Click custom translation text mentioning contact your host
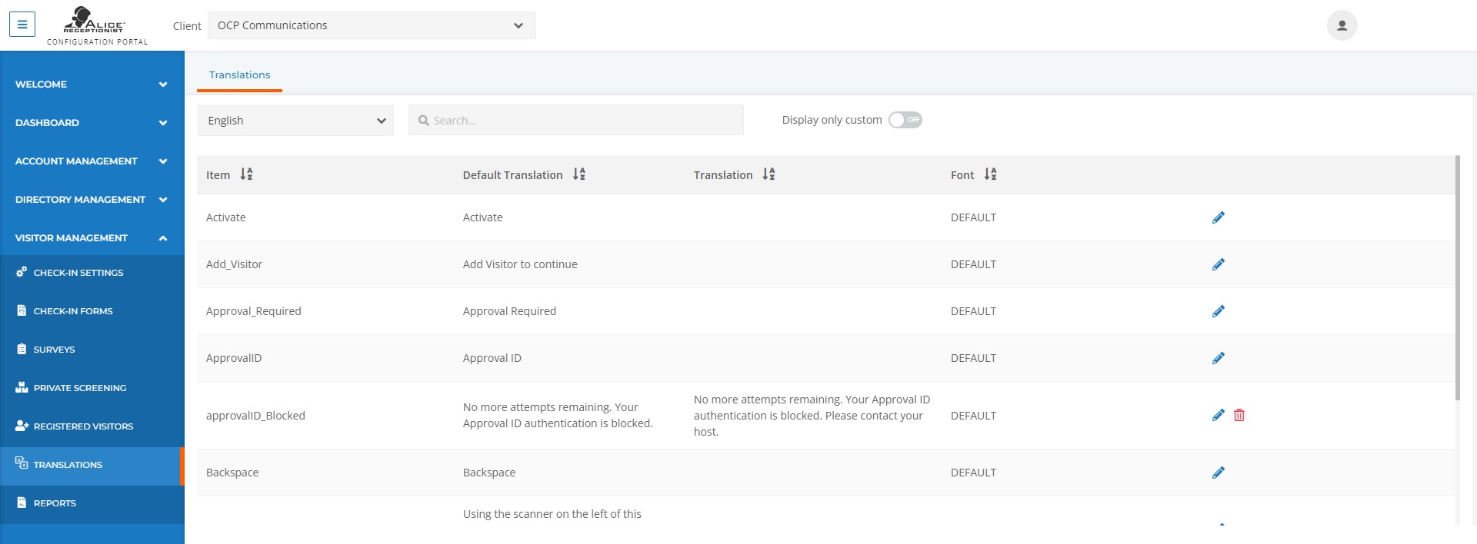Image resolution: width=1477 pixels, height=544 pixels. pos(812,416)
